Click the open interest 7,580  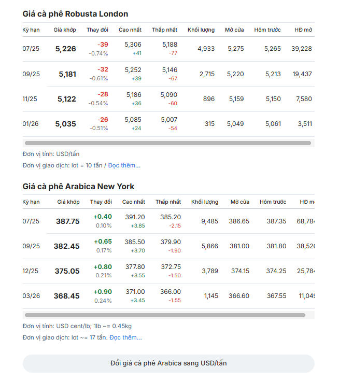(304, 99)
